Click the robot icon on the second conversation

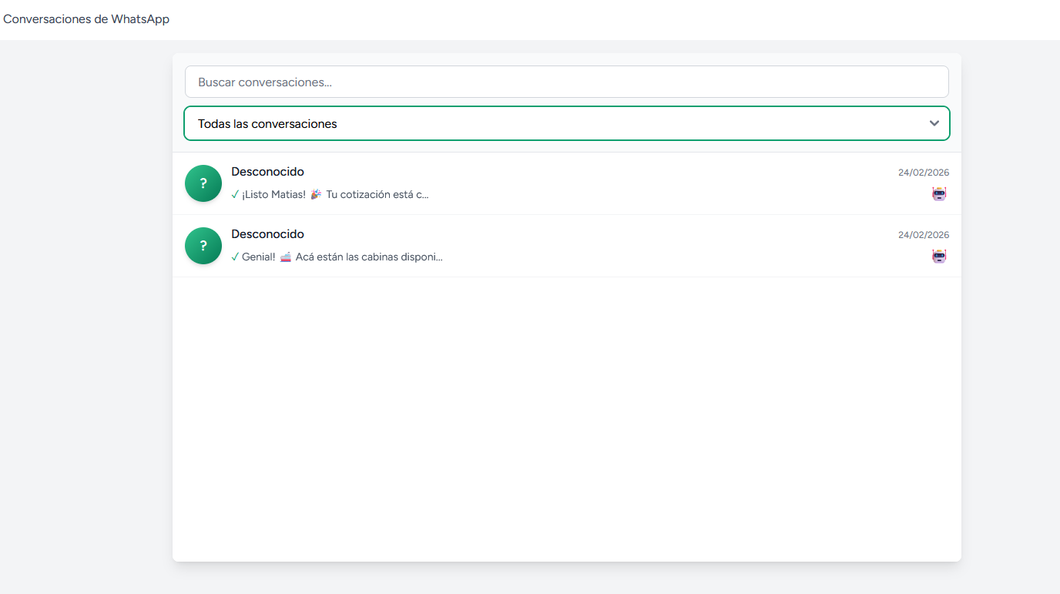(x=939, y=256)
